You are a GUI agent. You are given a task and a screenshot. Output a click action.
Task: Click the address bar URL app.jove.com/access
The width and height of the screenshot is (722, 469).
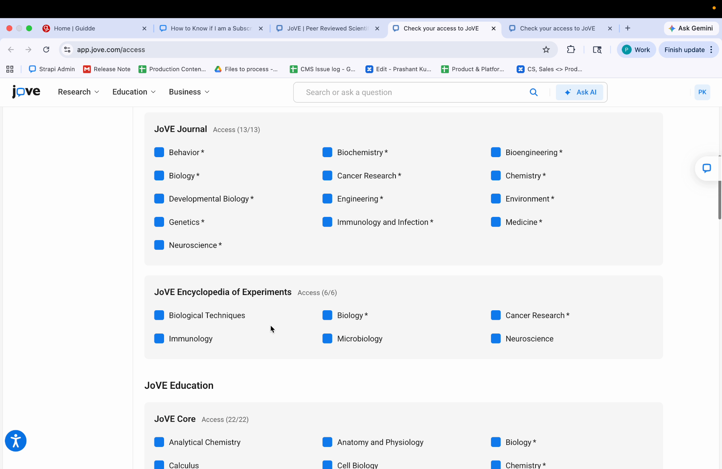[111, 50]
